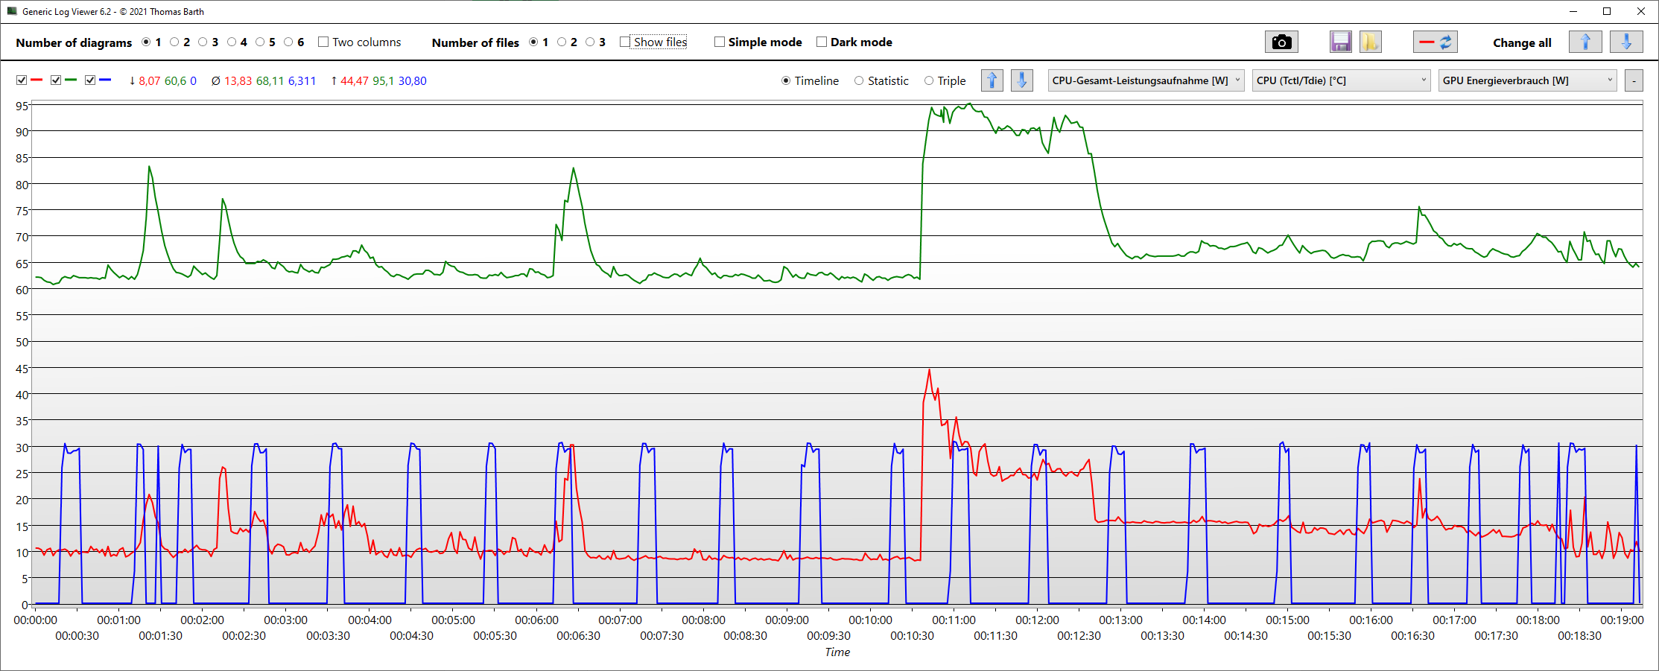1659x671 pixels.
Task: Open a log file with the folder icon
Action: pos(1370,42)
